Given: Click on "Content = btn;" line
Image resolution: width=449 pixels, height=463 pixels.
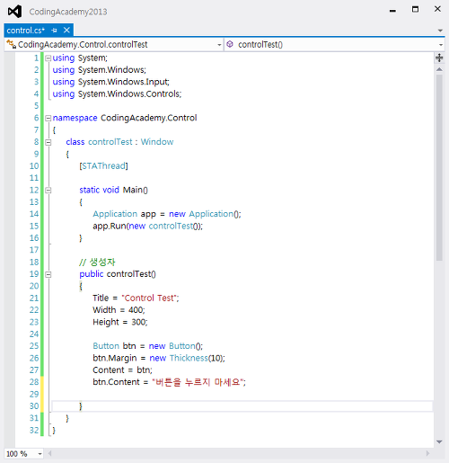Looking at the screenshot, I should click(x=122, y=370).
